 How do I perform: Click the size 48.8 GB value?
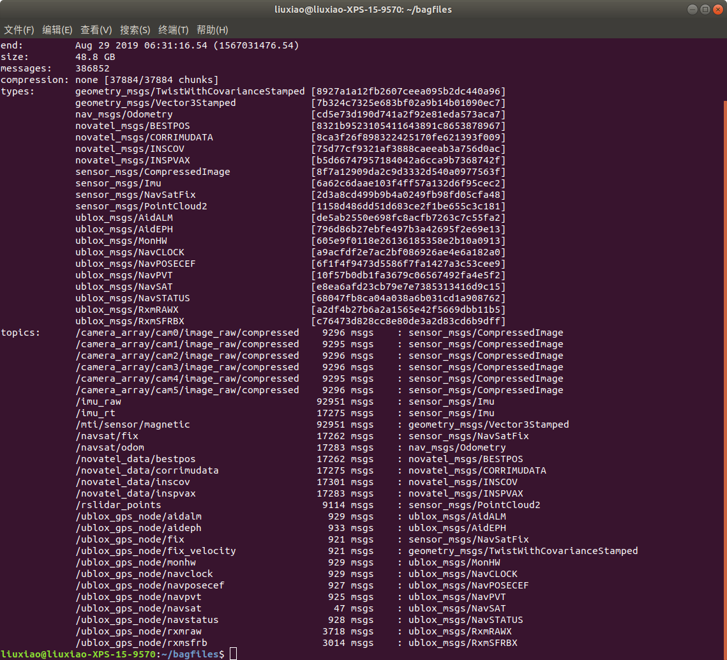[95, 57]
